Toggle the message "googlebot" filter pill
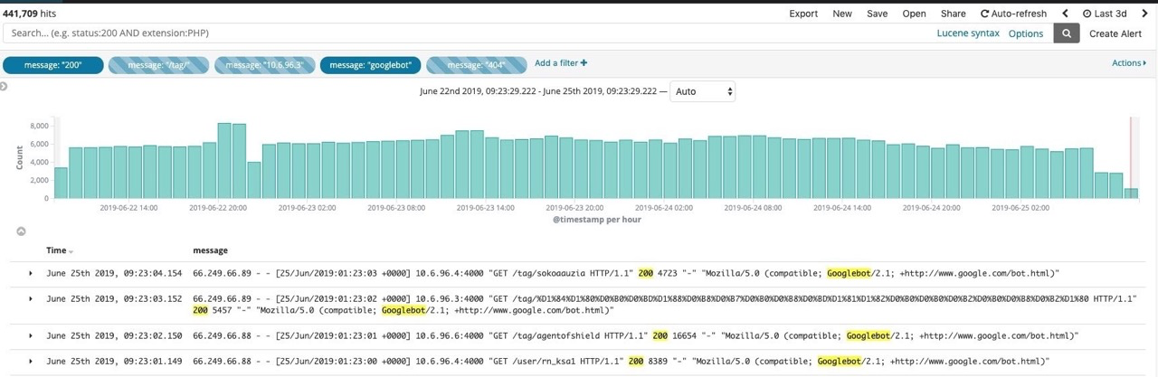Image resolution: width=1158 pixels, height=377 pixels. click(x=371, y=65)
